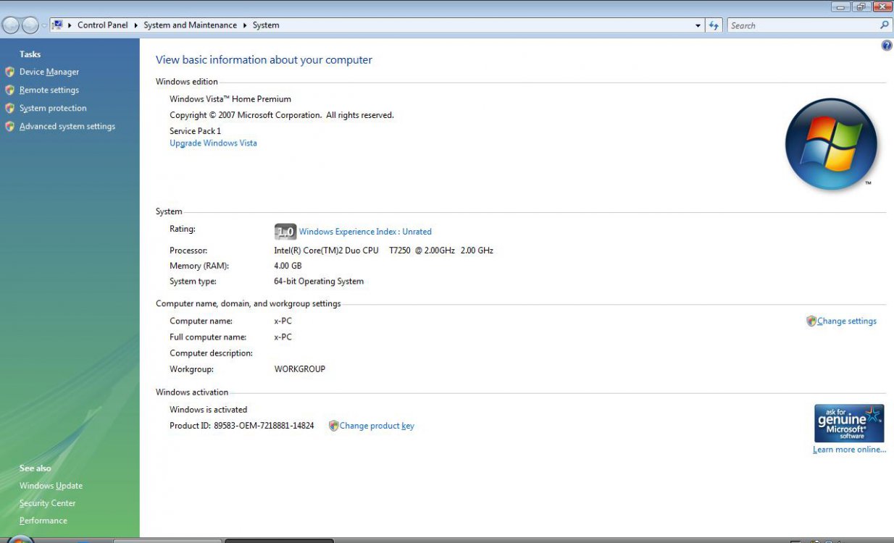This screenshot has width=894, height=543.
Task: Click the computer icon in address bar
Action: (x=57, y=25)
